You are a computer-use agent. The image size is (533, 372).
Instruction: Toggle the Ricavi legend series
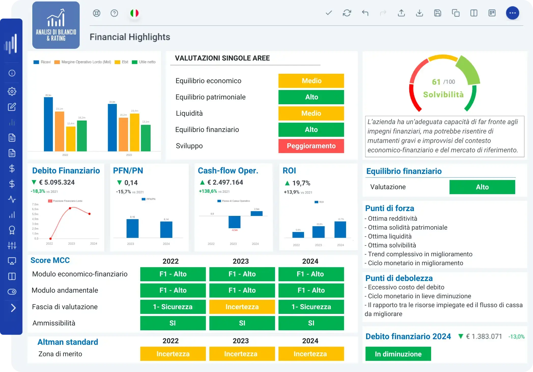[x=42, y=62]
